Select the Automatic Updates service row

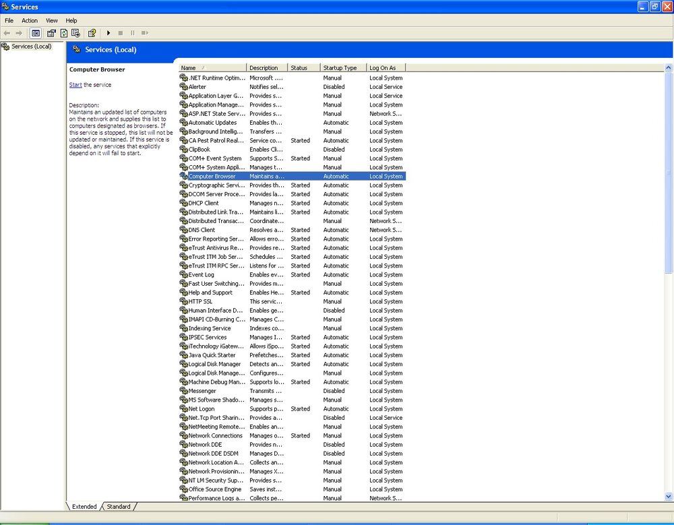pos(293,123)
